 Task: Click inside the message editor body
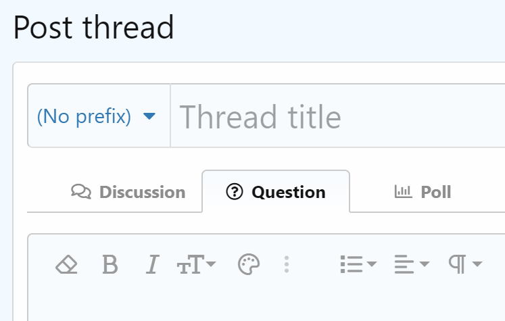pyautogui.click(x=270, y=304)
